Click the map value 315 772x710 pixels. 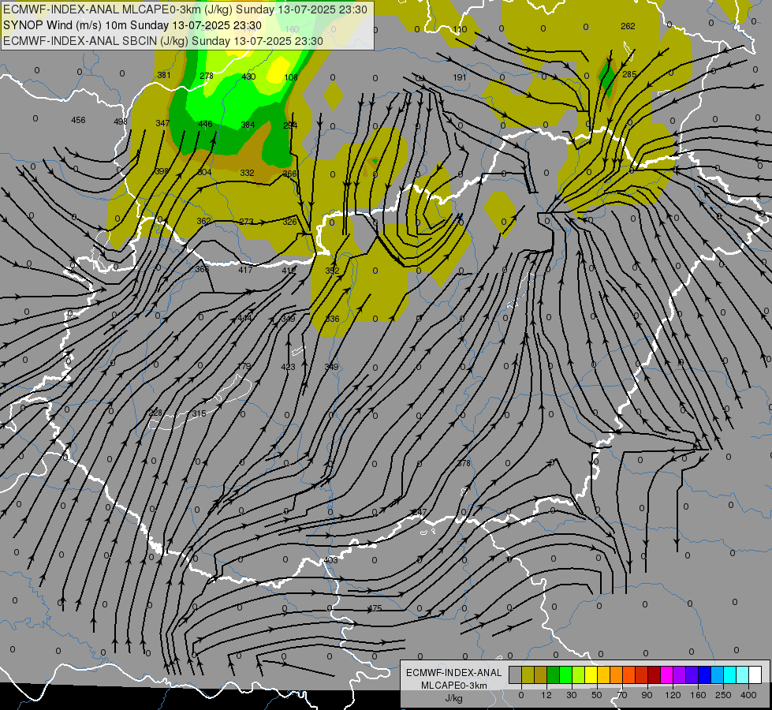tap(199, 414)
